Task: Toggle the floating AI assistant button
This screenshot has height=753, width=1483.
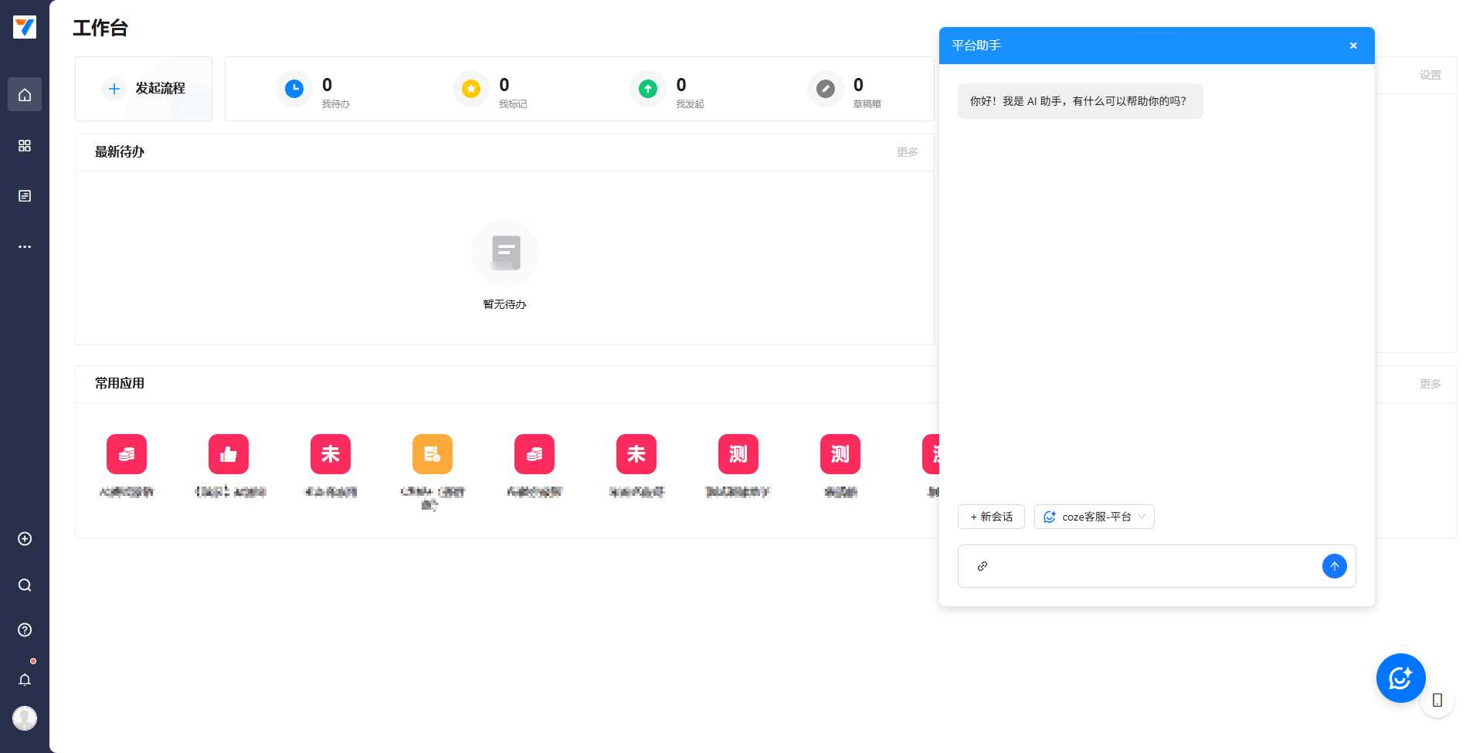Action: [x=1400, y=678]
